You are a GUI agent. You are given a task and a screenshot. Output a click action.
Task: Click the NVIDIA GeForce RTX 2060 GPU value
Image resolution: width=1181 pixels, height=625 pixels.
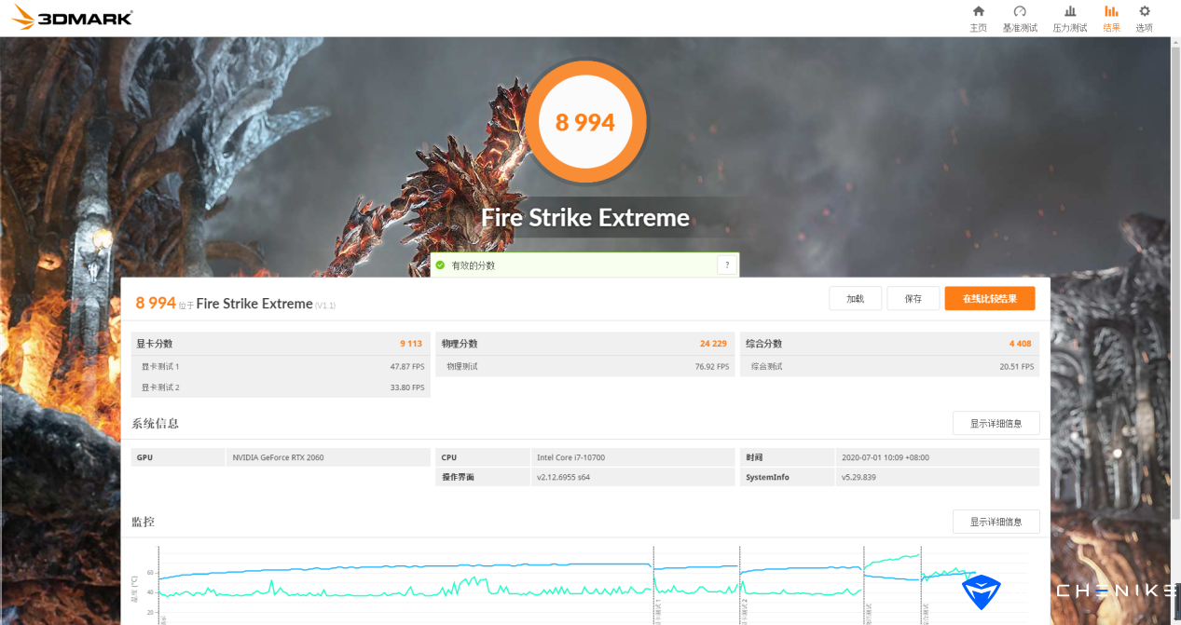coord(278,457)
